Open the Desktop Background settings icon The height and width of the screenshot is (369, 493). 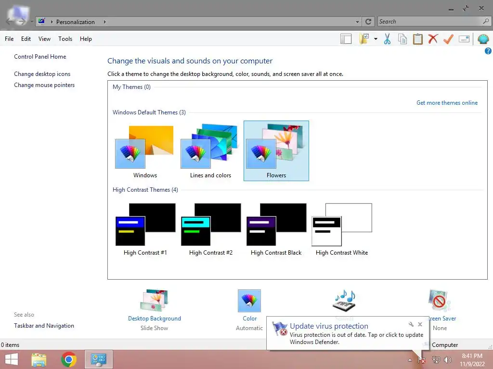pyautogui.click(x=154, y=300)
